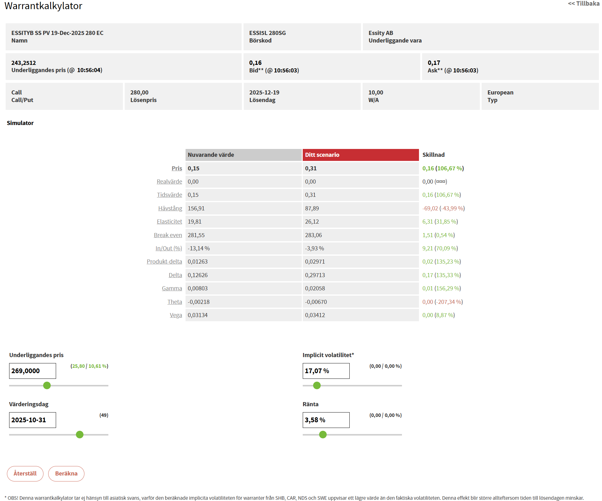Screen dimensions: 602x501
Task: Open the In/Out (%) definition link
Action: click(169, 248)
